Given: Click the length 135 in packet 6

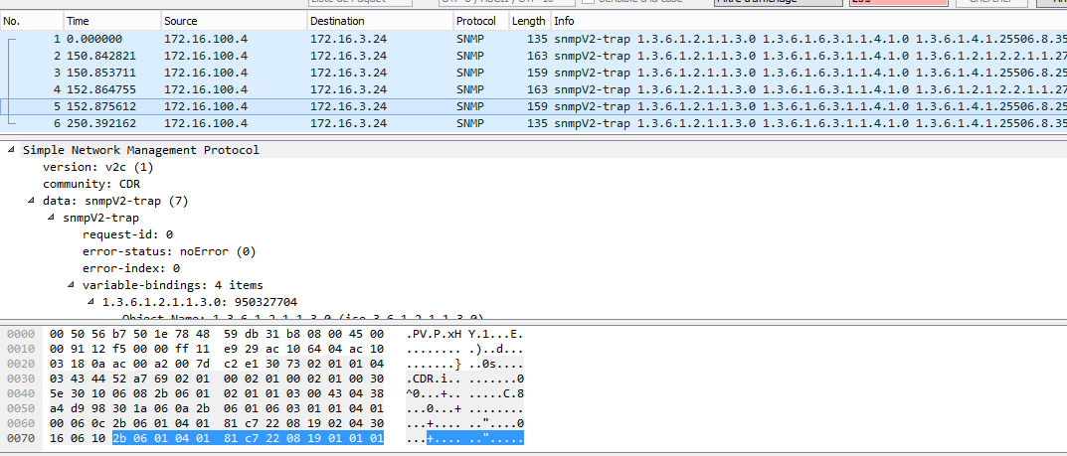Looking at the screenshot, I should coord(537,123).
